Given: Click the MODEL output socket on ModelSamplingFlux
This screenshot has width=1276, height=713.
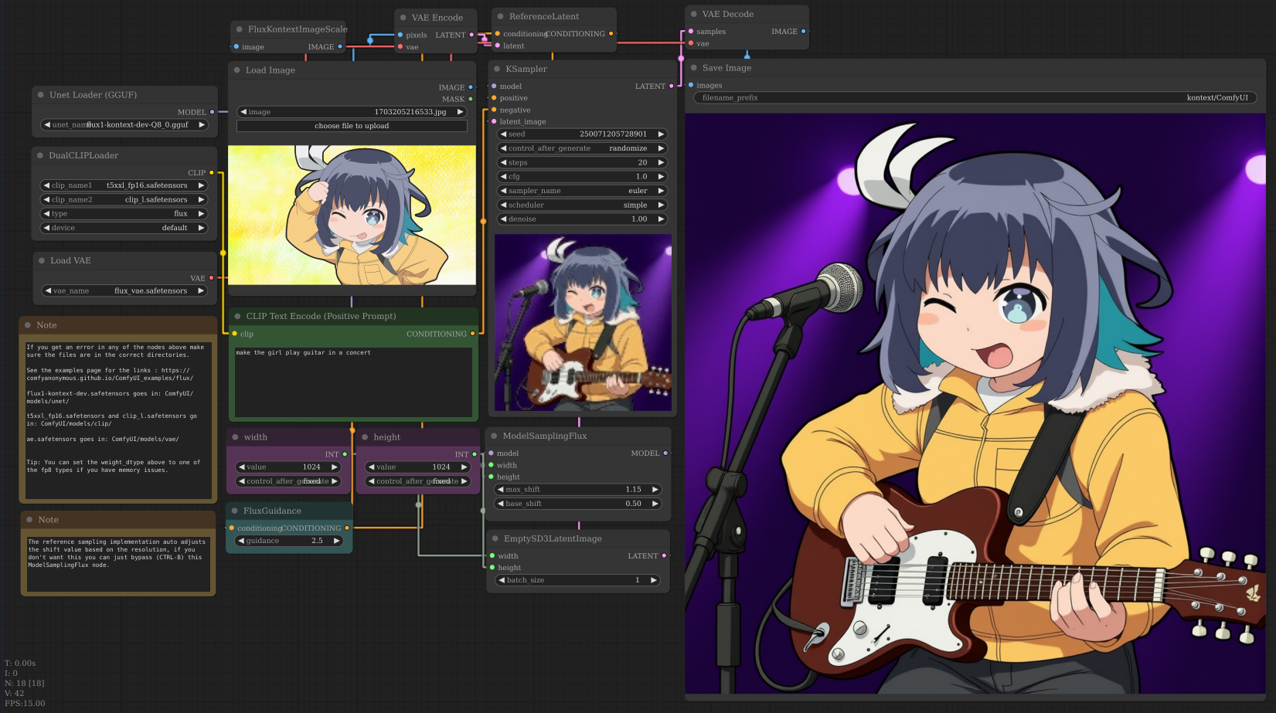Looking at the screenshot, I should tap(665, 453).
